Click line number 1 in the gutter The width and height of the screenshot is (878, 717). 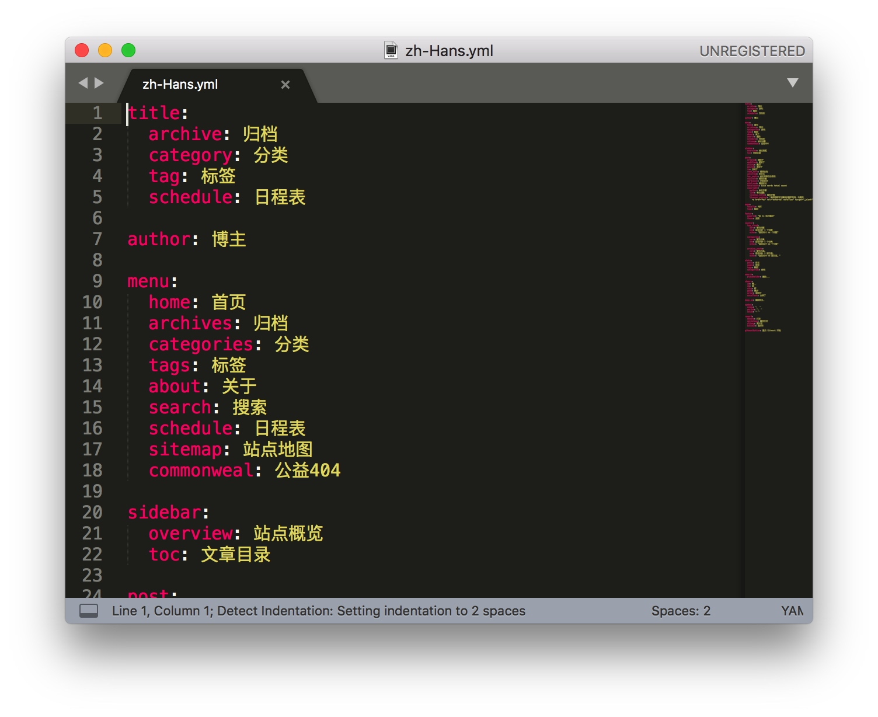[x=97, y=113]
